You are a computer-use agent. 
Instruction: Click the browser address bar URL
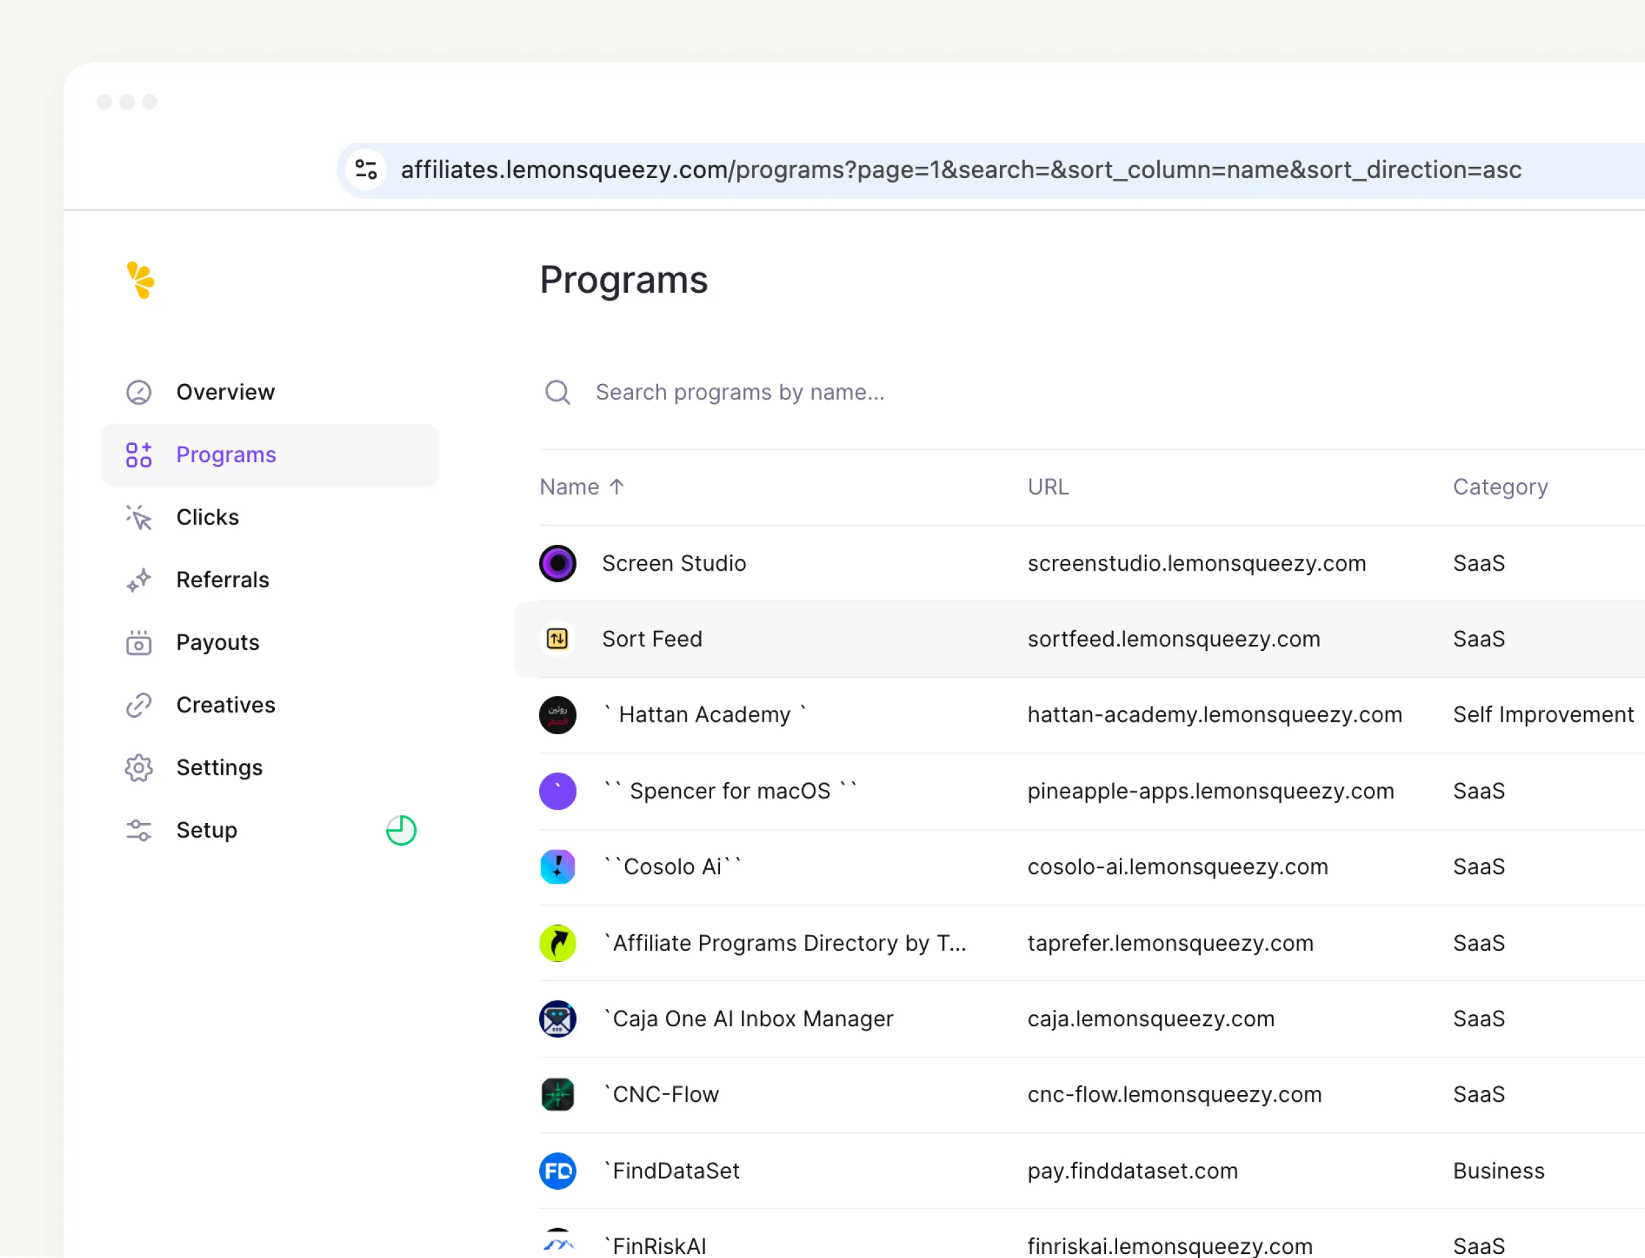coord(961,170)
